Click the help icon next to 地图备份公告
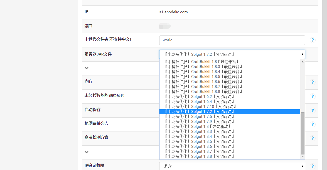This screenshot has height=170, width=327. tap(313, 124)
